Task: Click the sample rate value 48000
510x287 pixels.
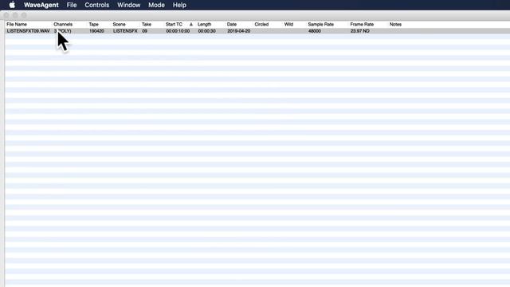Action: click(315, 31)
